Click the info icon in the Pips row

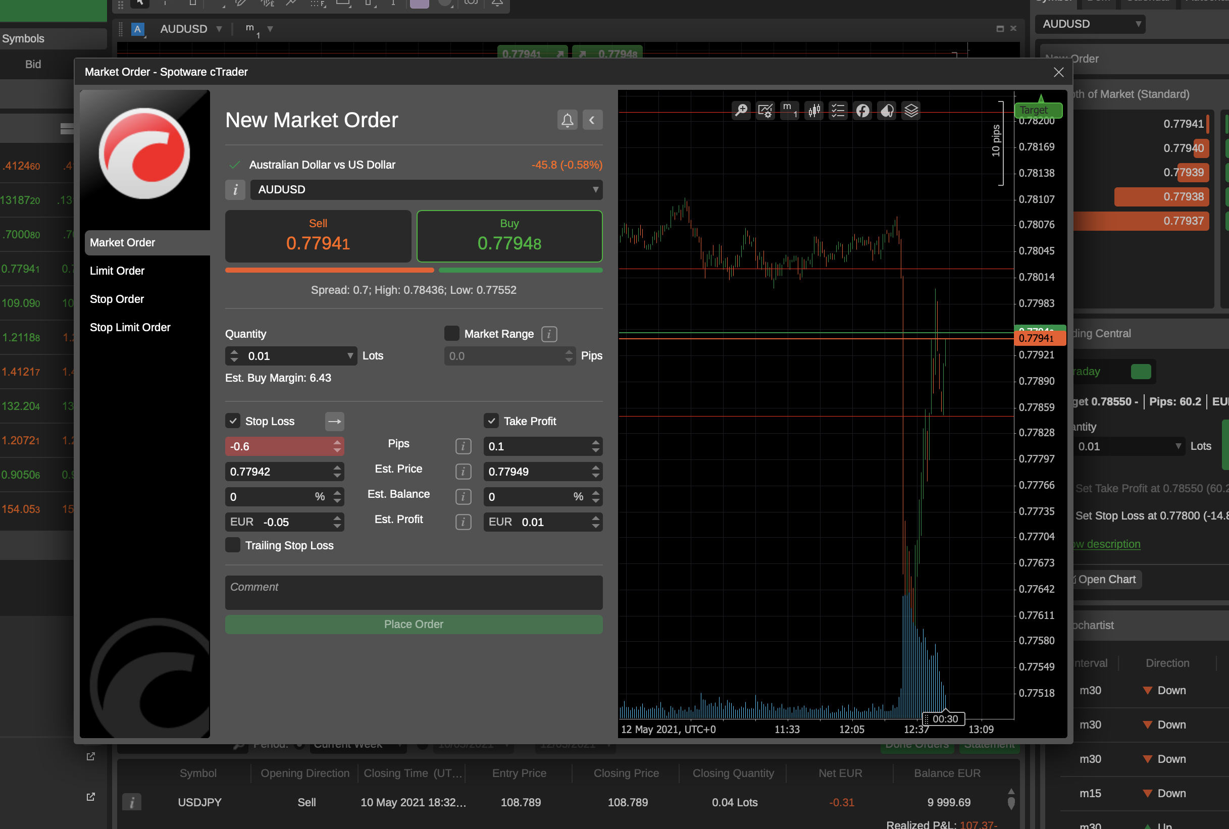464,446
